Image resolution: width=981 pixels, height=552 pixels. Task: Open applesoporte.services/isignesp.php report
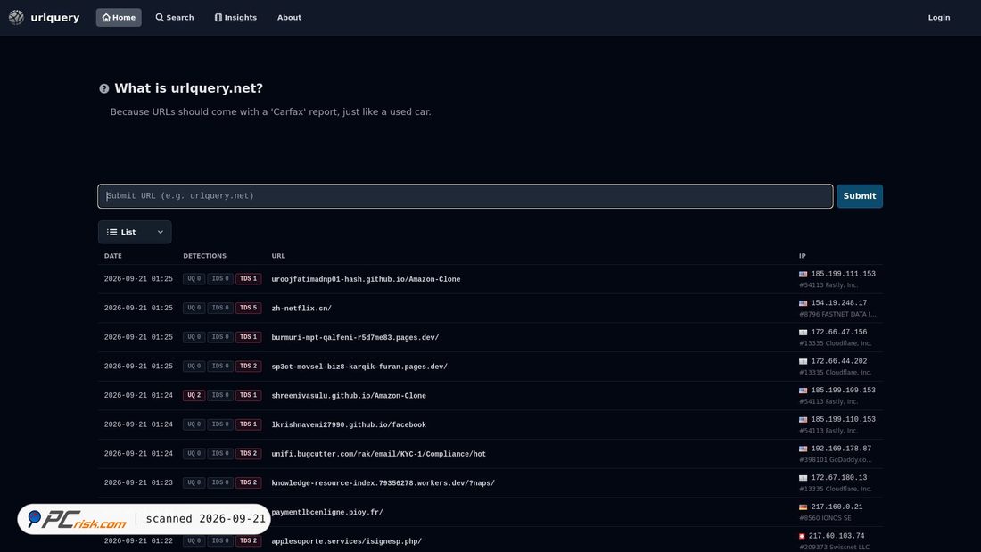coord(347,541)
